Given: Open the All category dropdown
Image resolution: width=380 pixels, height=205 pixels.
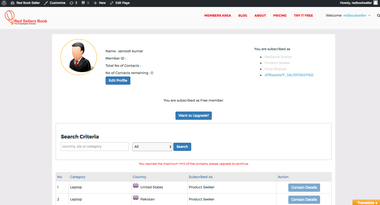Looking at the screenshot, I should click(x=152, y=147).
